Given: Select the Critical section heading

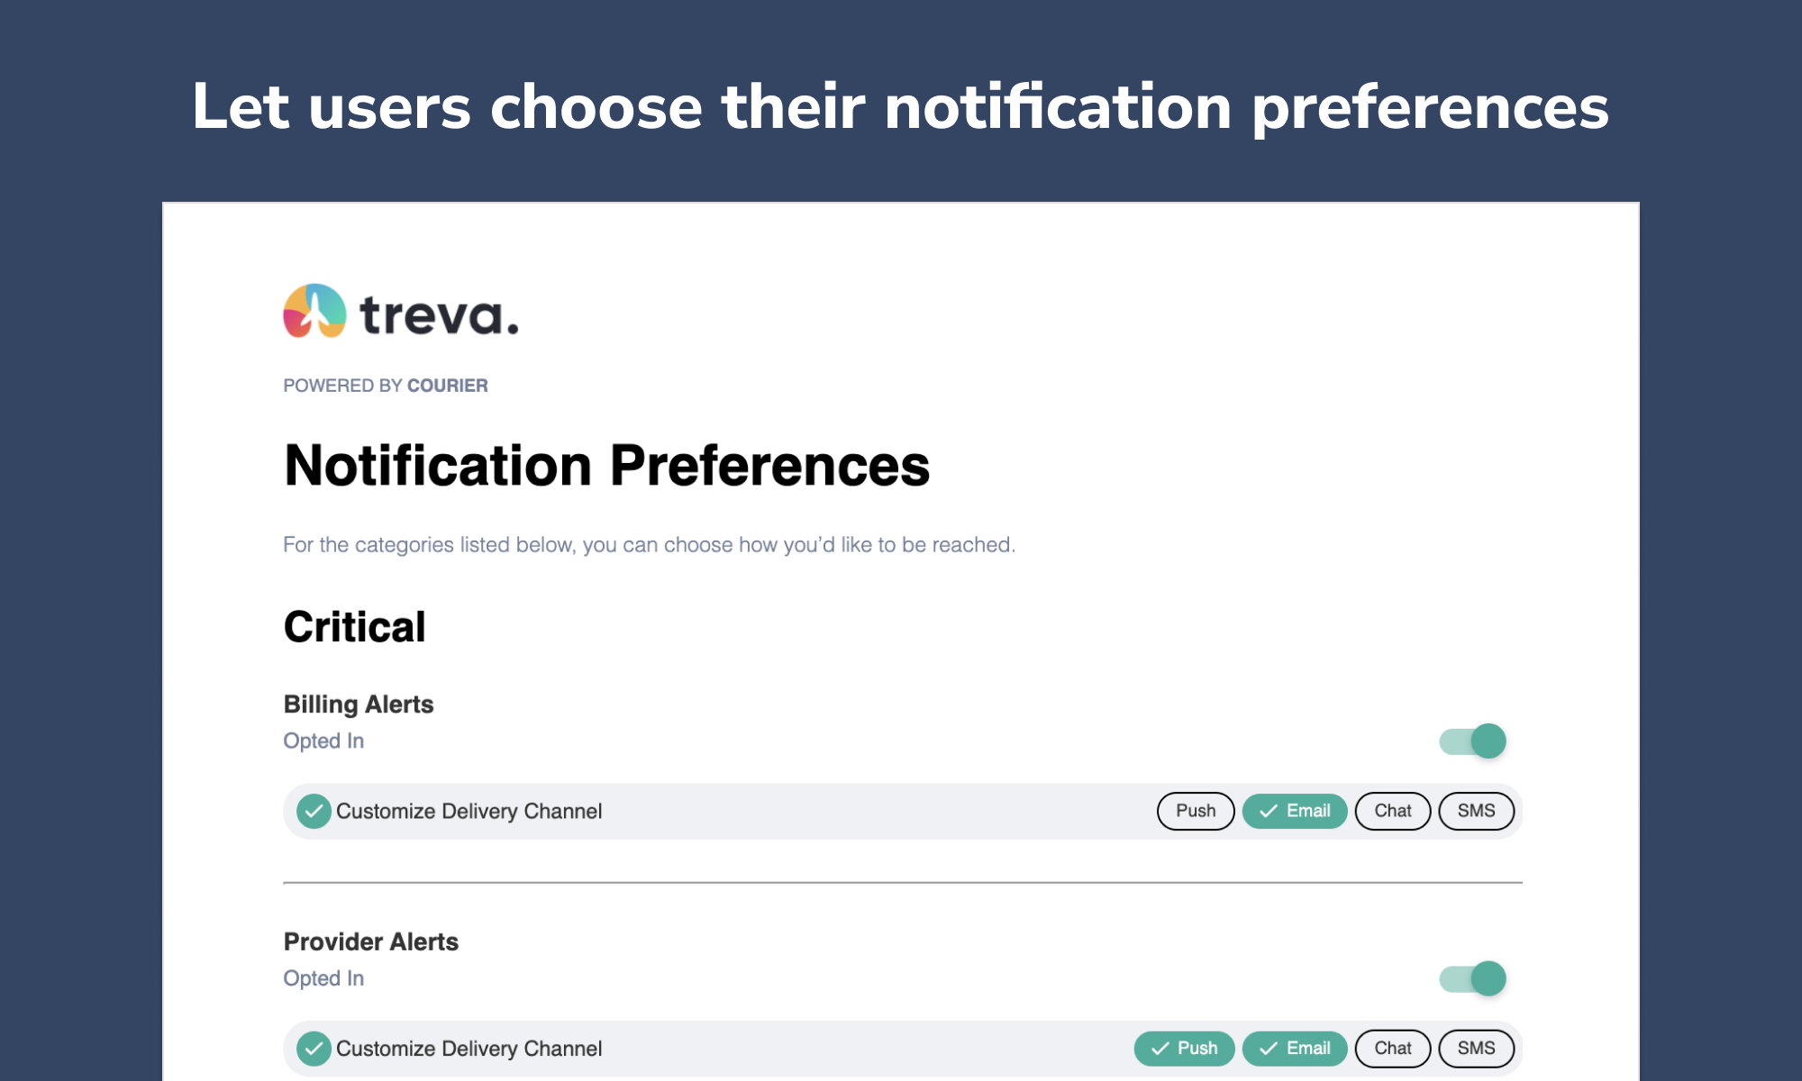Looking at the screenshot, I should (354, 626).
